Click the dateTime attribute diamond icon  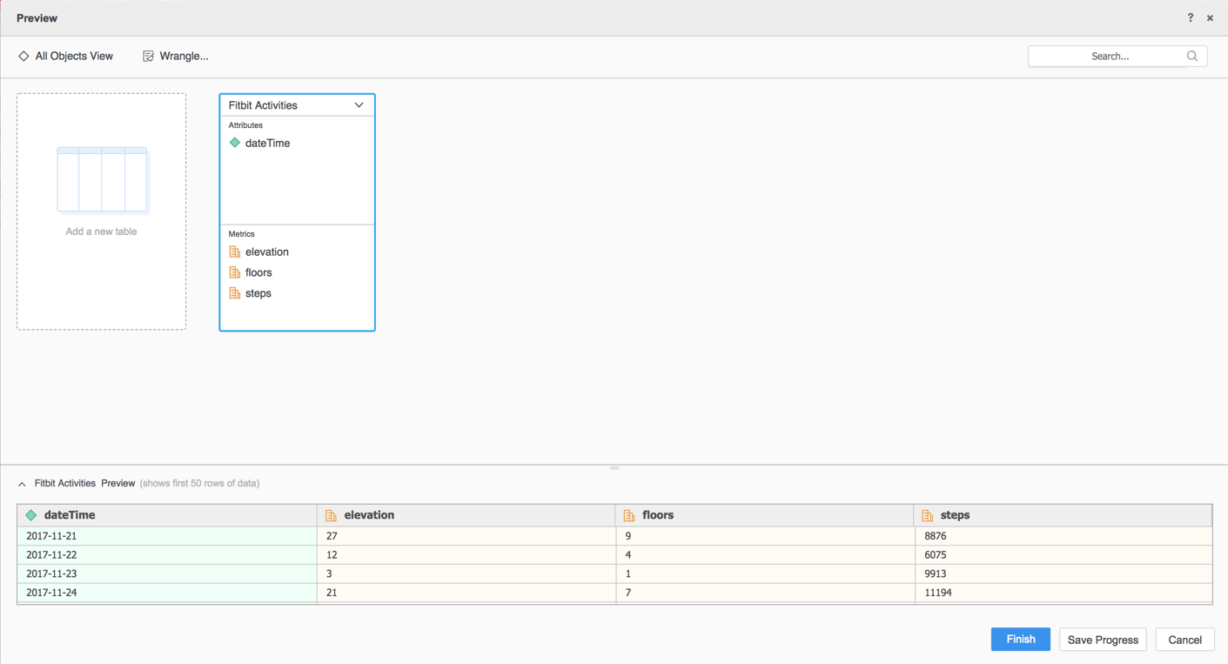(234, 143)
